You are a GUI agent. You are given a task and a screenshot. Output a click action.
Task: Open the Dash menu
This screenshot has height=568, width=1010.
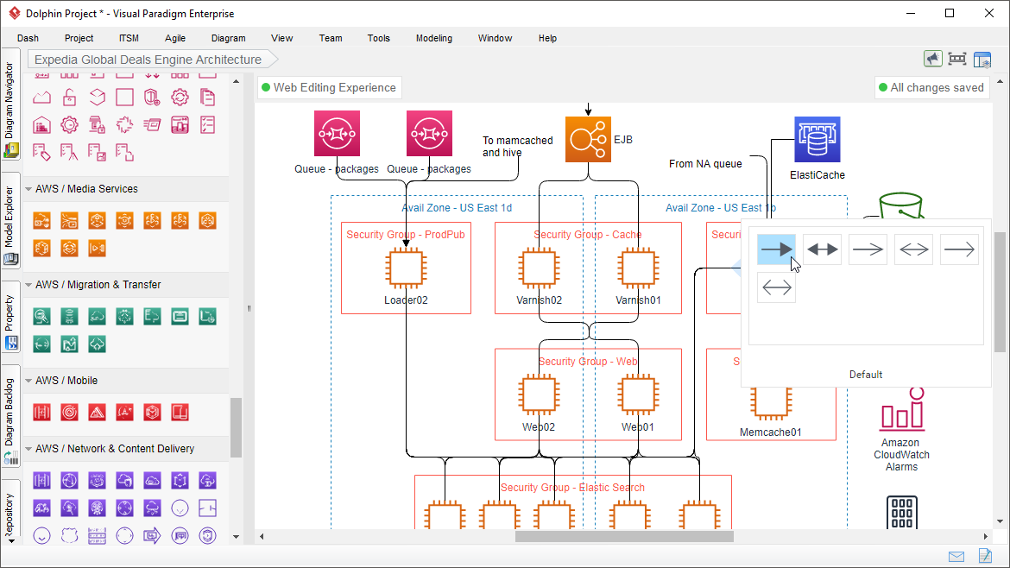28,38
